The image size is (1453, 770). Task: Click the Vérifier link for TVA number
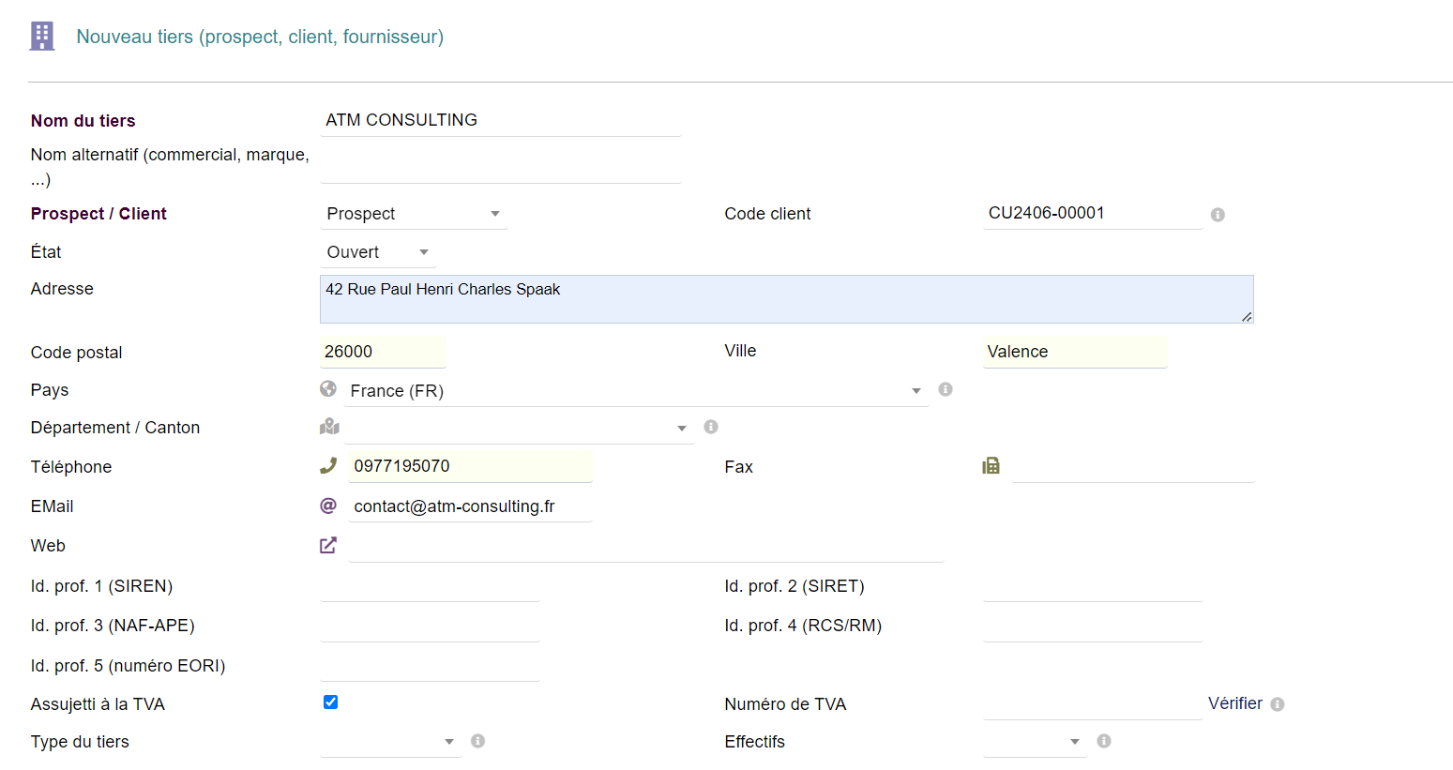pyautogui.click(x=1235, y=703)
